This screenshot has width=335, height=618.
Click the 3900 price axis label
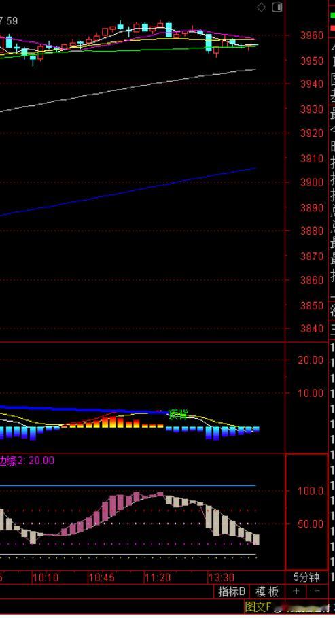click(x=311, y=182)
